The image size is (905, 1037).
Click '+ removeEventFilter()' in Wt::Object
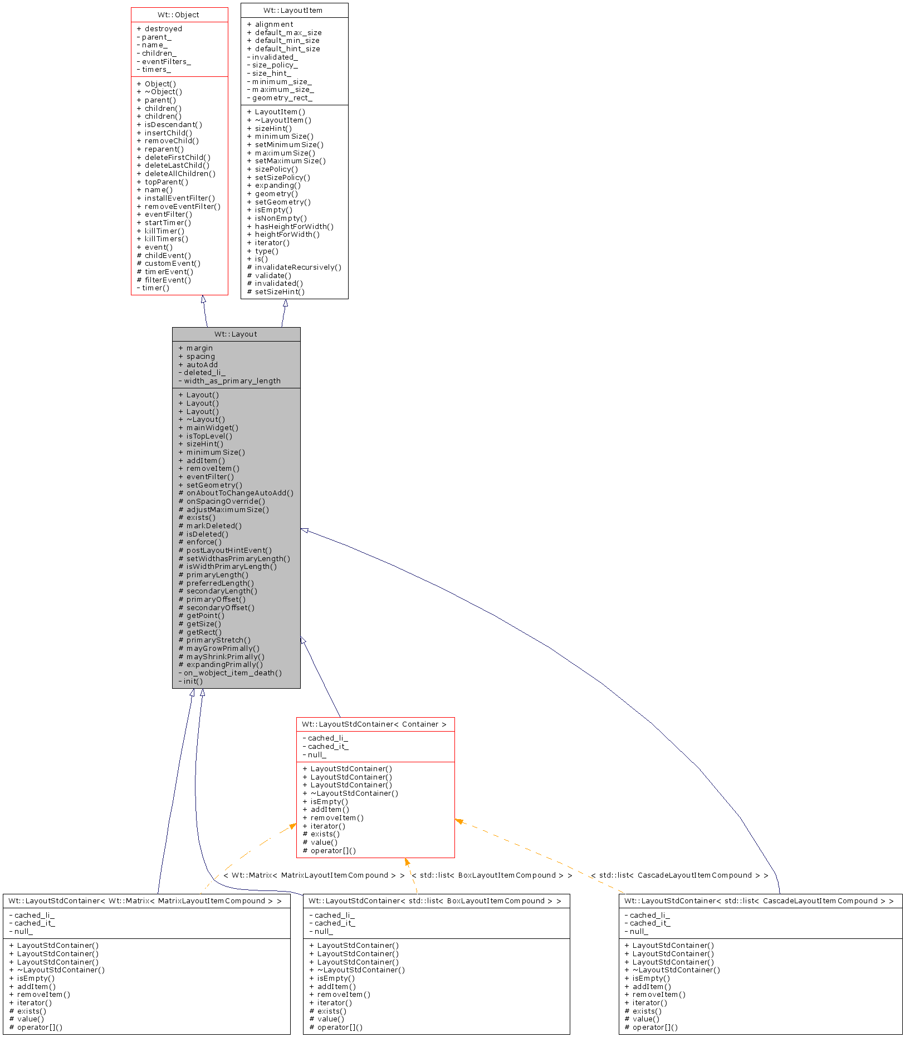tap(179, 207)
